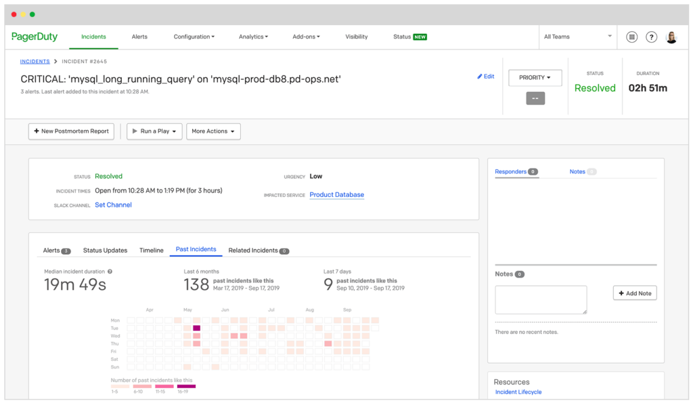
Task: Click the '02h 51m' duration value
Action: tap(648, 88)
